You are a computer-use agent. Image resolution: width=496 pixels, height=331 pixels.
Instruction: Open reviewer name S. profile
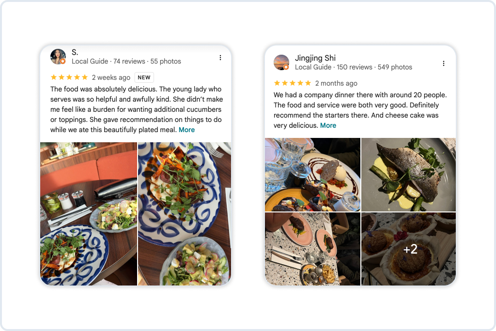click(x=75, y=52)
